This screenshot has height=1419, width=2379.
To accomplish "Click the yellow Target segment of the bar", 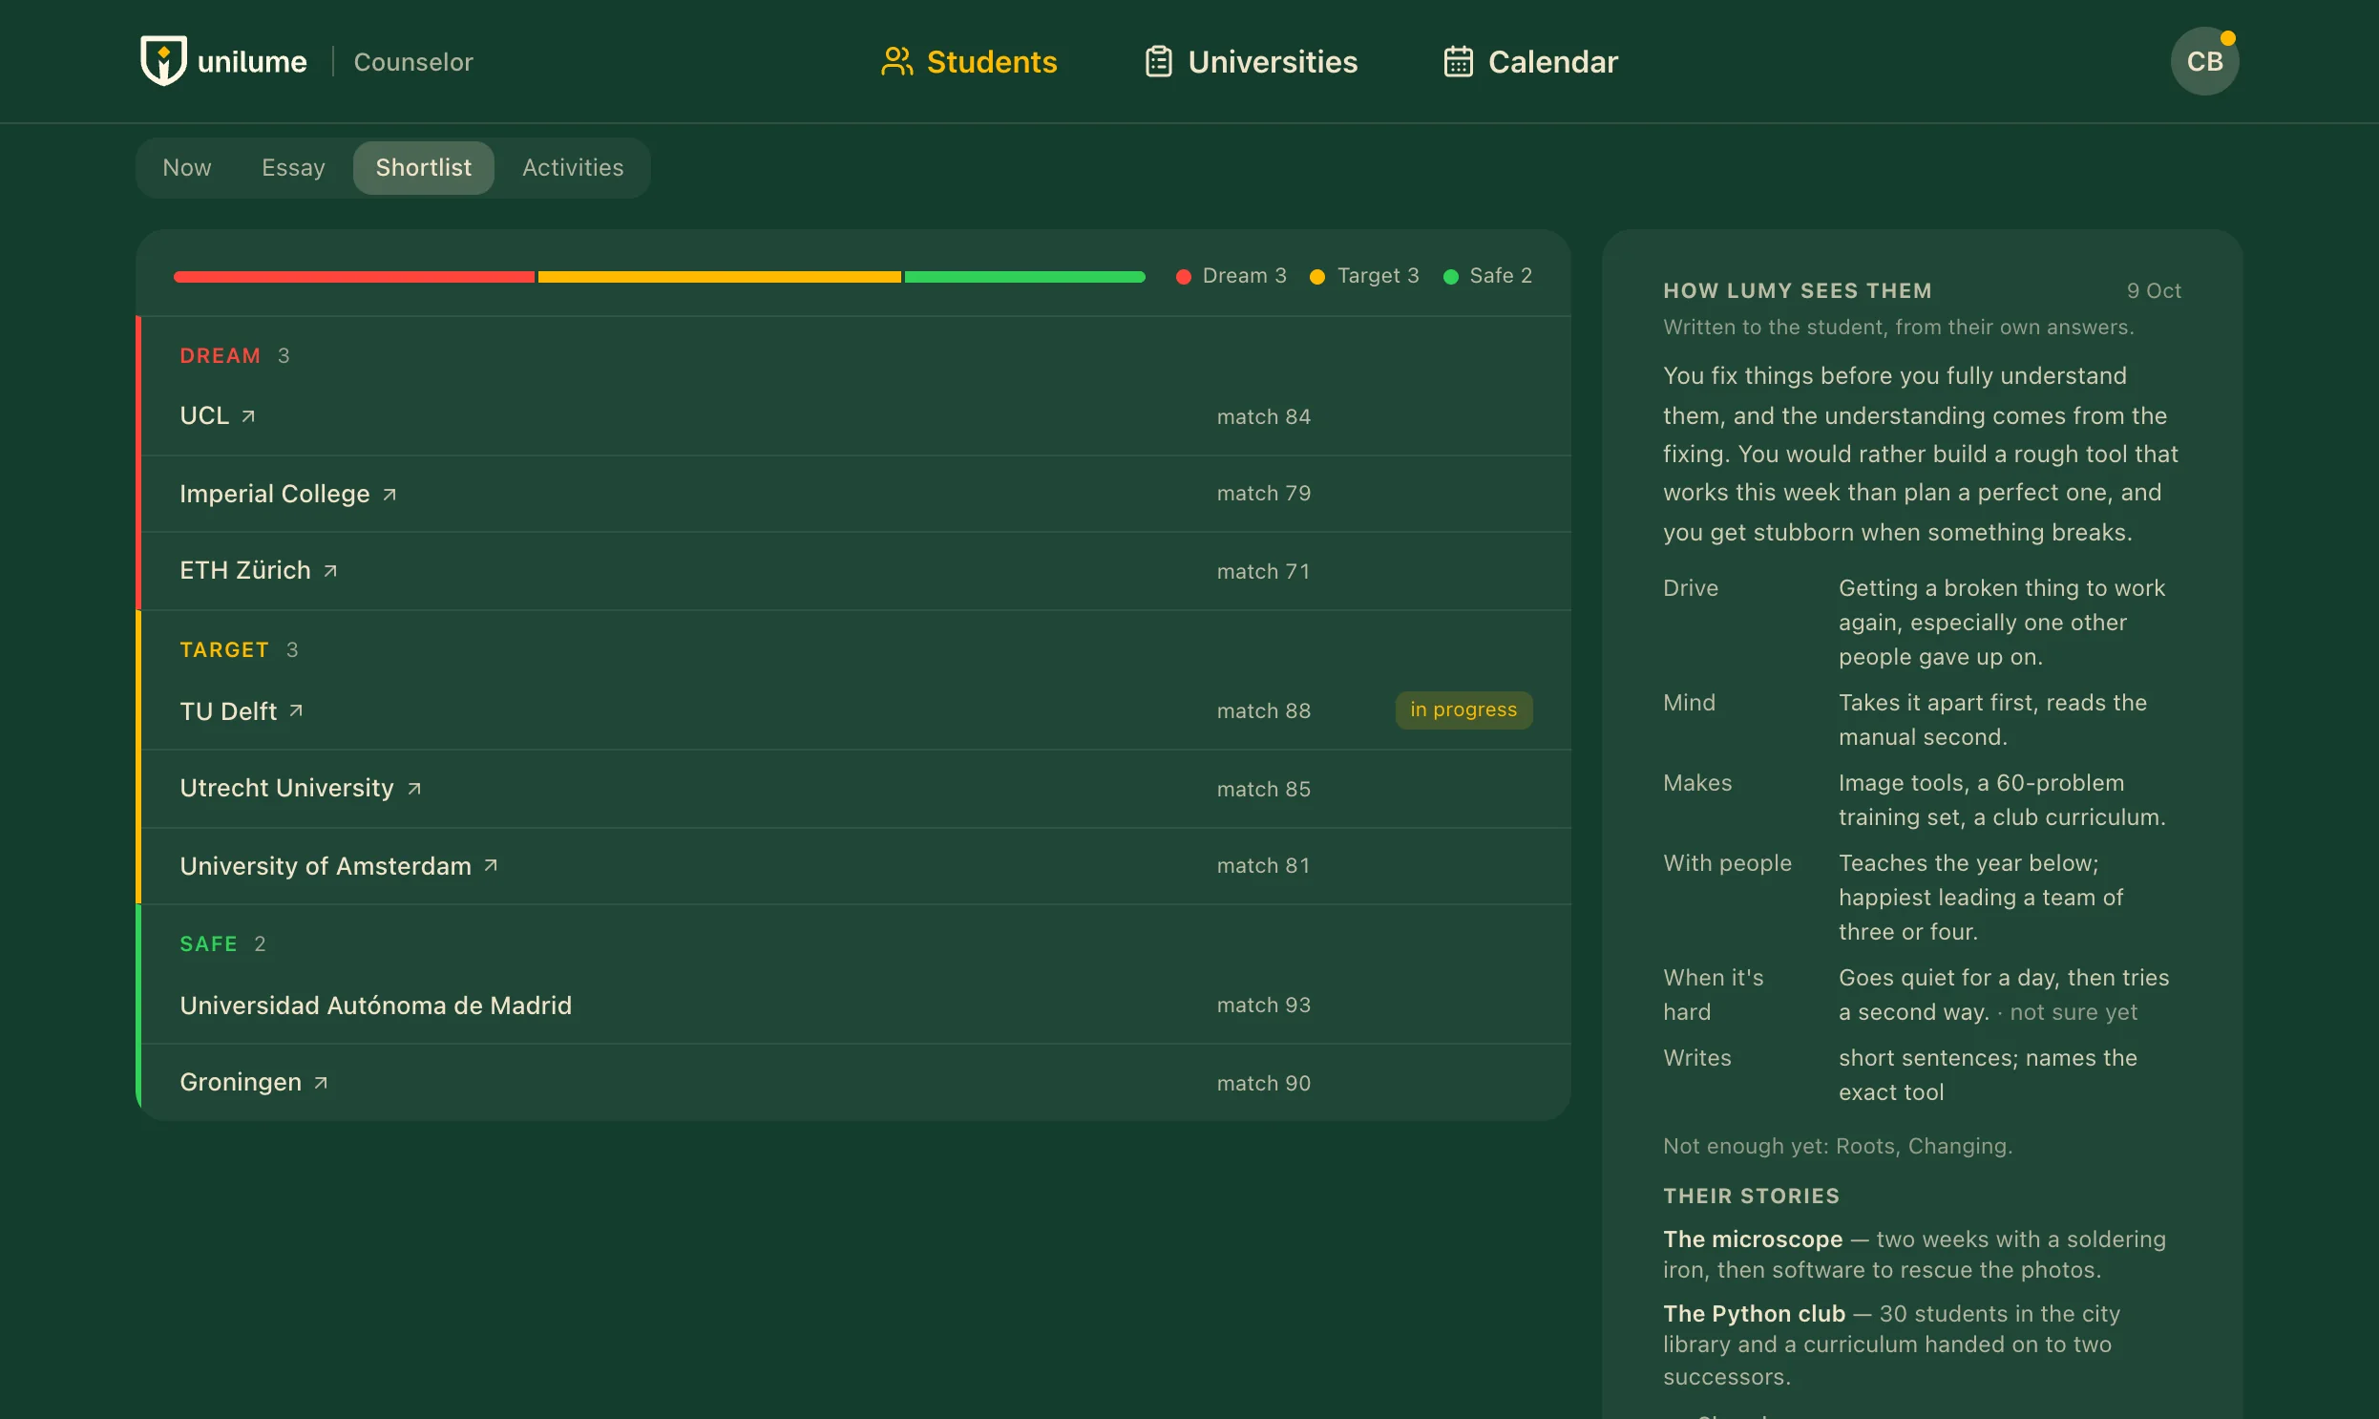I will (719, 276).
